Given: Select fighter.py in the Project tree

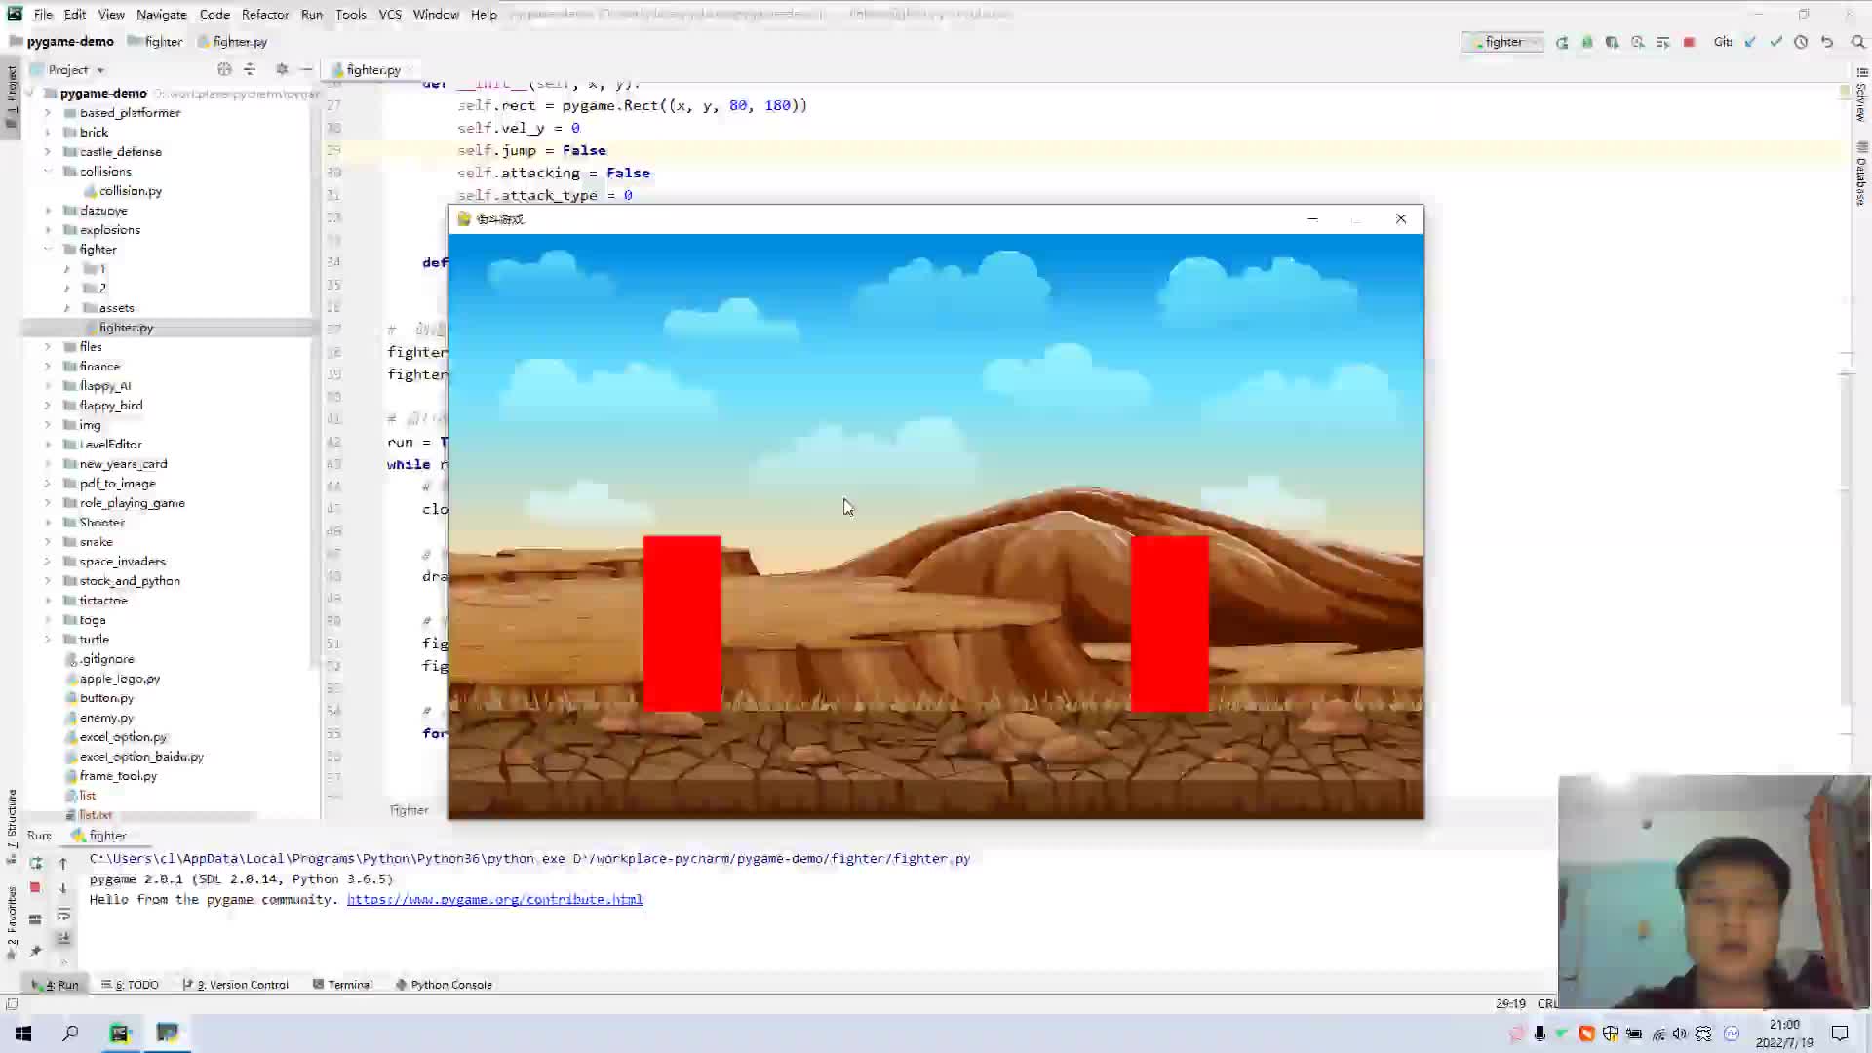Looking at the screenshot, I should 127,327.
